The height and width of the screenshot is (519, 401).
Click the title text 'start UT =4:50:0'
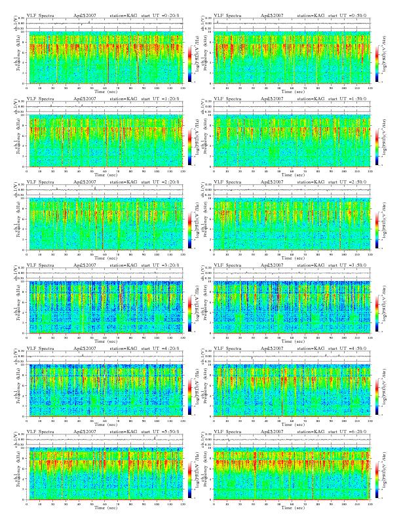pyautogui.click(x=347, y=348)
